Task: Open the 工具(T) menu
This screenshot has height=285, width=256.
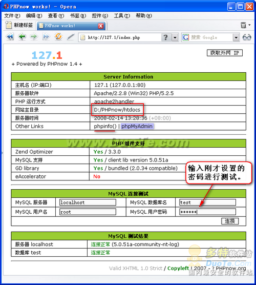Action: (x=122, y=16)
